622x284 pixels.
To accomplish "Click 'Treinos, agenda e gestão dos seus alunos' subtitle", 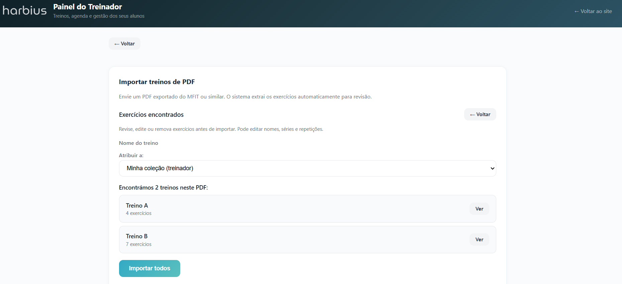I will pyautogui.click(x=99, y=16).
